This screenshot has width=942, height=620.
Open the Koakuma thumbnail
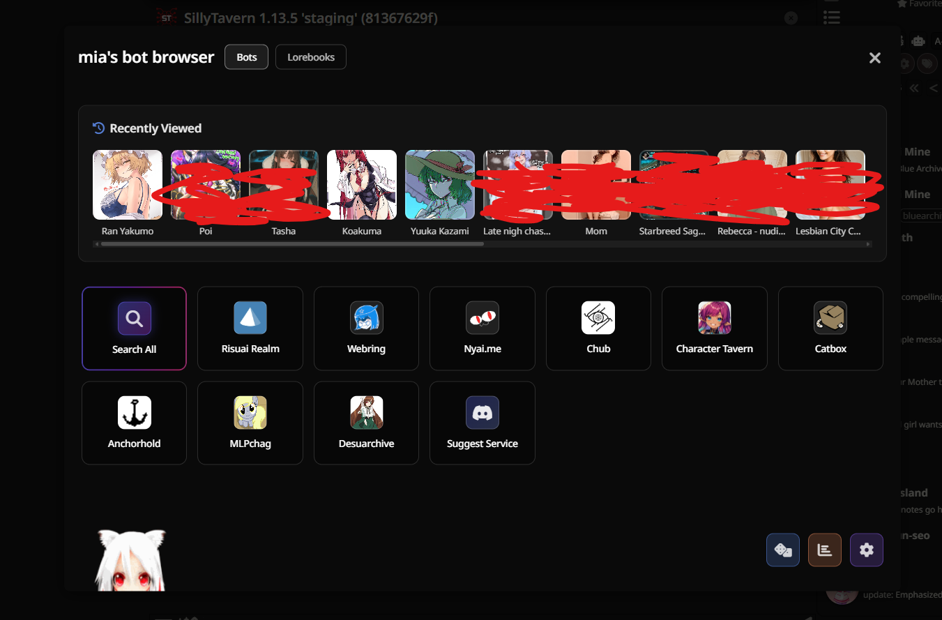pos(362,185)
